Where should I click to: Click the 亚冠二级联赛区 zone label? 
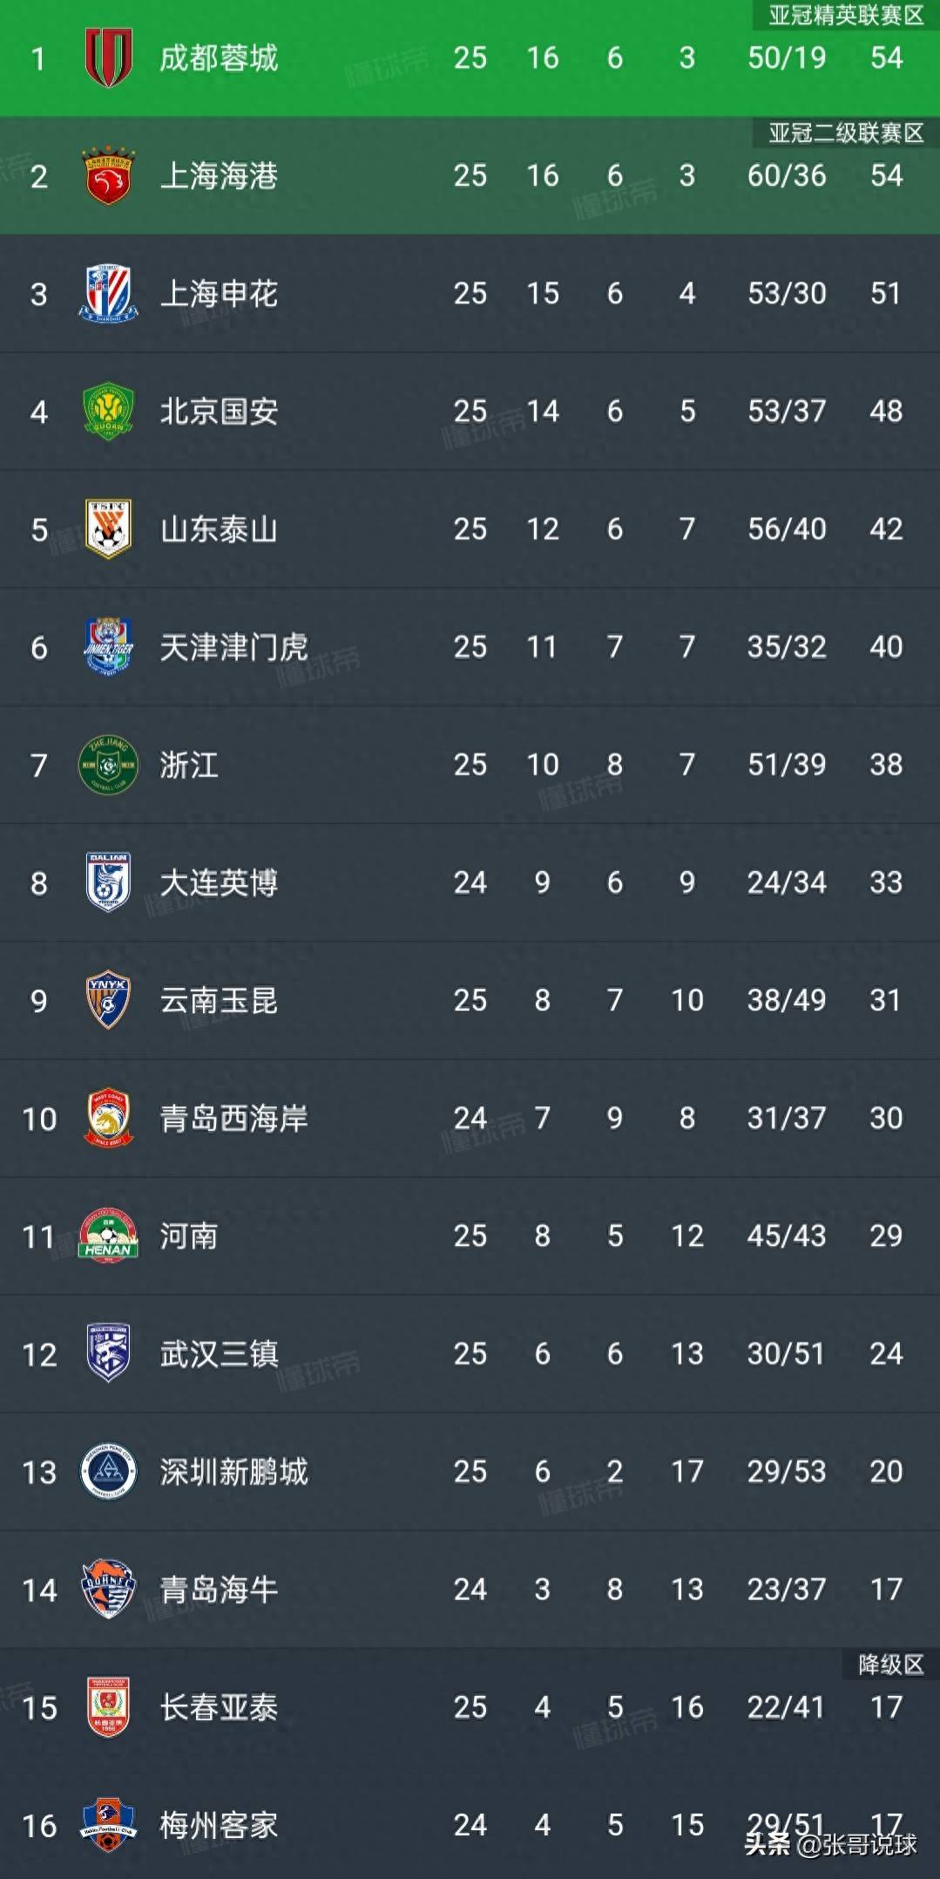click(846, 133)
